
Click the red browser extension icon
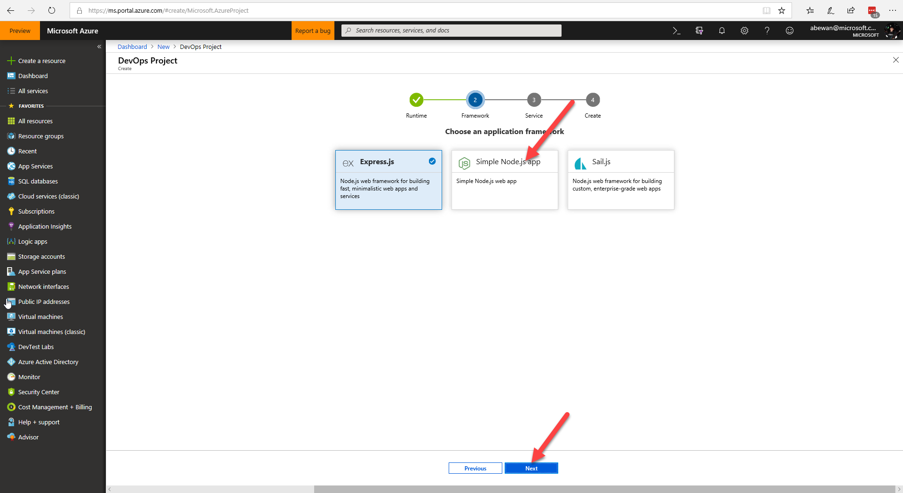(872, 11)
